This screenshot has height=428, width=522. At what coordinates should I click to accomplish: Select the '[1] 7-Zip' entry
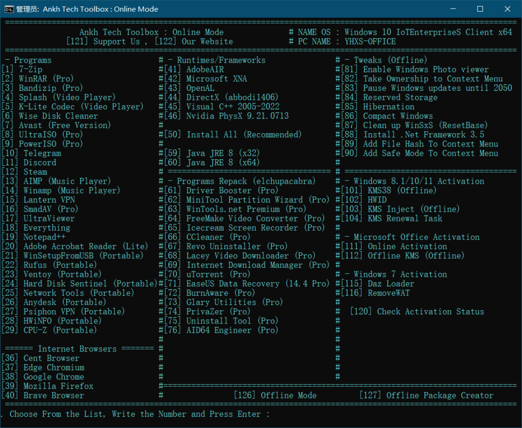[x=22, y=69]
